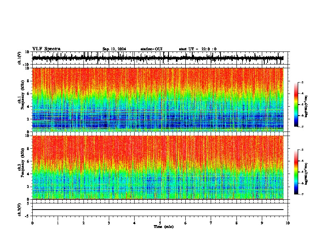This screenshot has height=250, width=324.
Task: Click the ch.1 frequency axis '8' tick label
Action: [28, 81]
